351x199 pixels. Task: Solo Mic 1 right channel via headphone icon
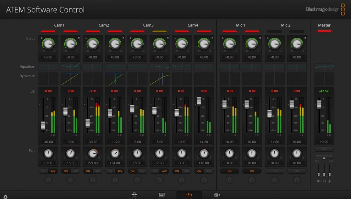tap(252, 180)
